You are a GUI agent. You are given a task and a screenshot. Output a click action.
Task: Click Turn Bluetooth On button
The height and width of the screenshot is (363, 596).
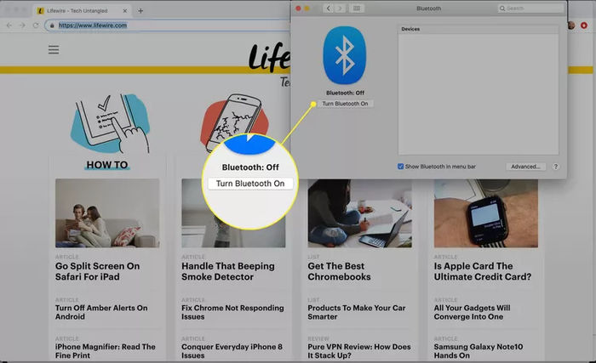[x=345, y=104]
